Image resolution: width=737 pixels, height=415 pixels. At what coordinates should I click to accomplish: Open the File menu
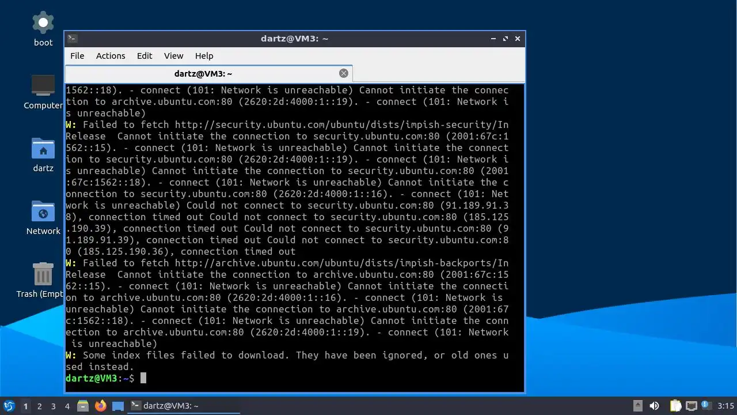pyautogui.click(x=77, y=56)
